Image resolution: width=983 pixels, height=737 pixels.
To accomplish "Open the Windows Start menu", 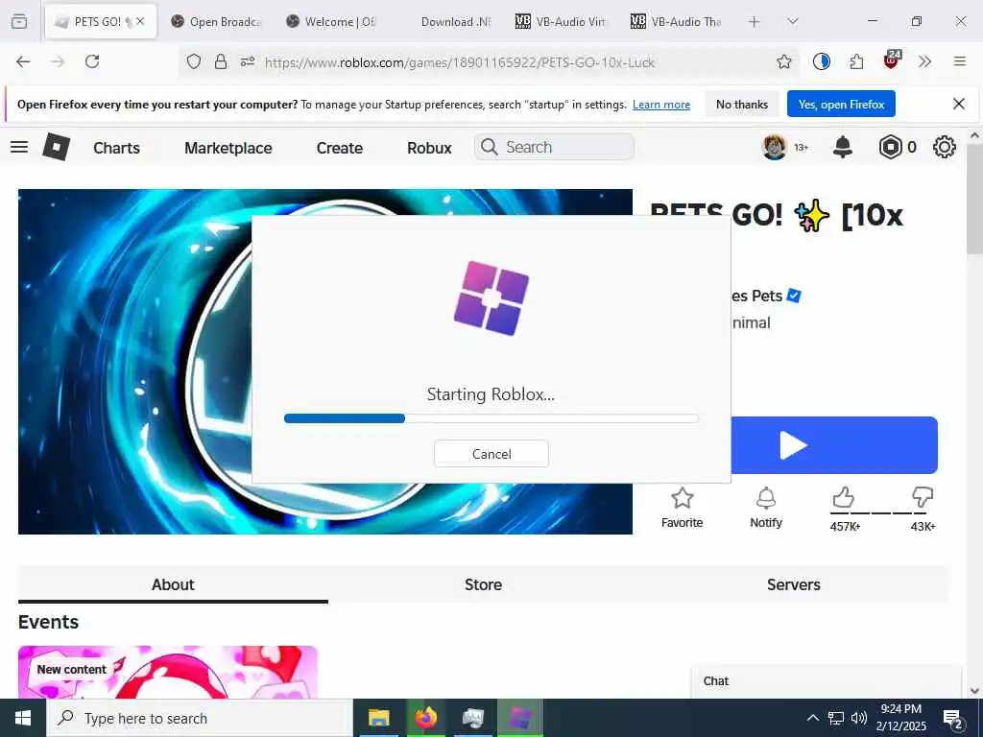I will (x=23, y=718).
